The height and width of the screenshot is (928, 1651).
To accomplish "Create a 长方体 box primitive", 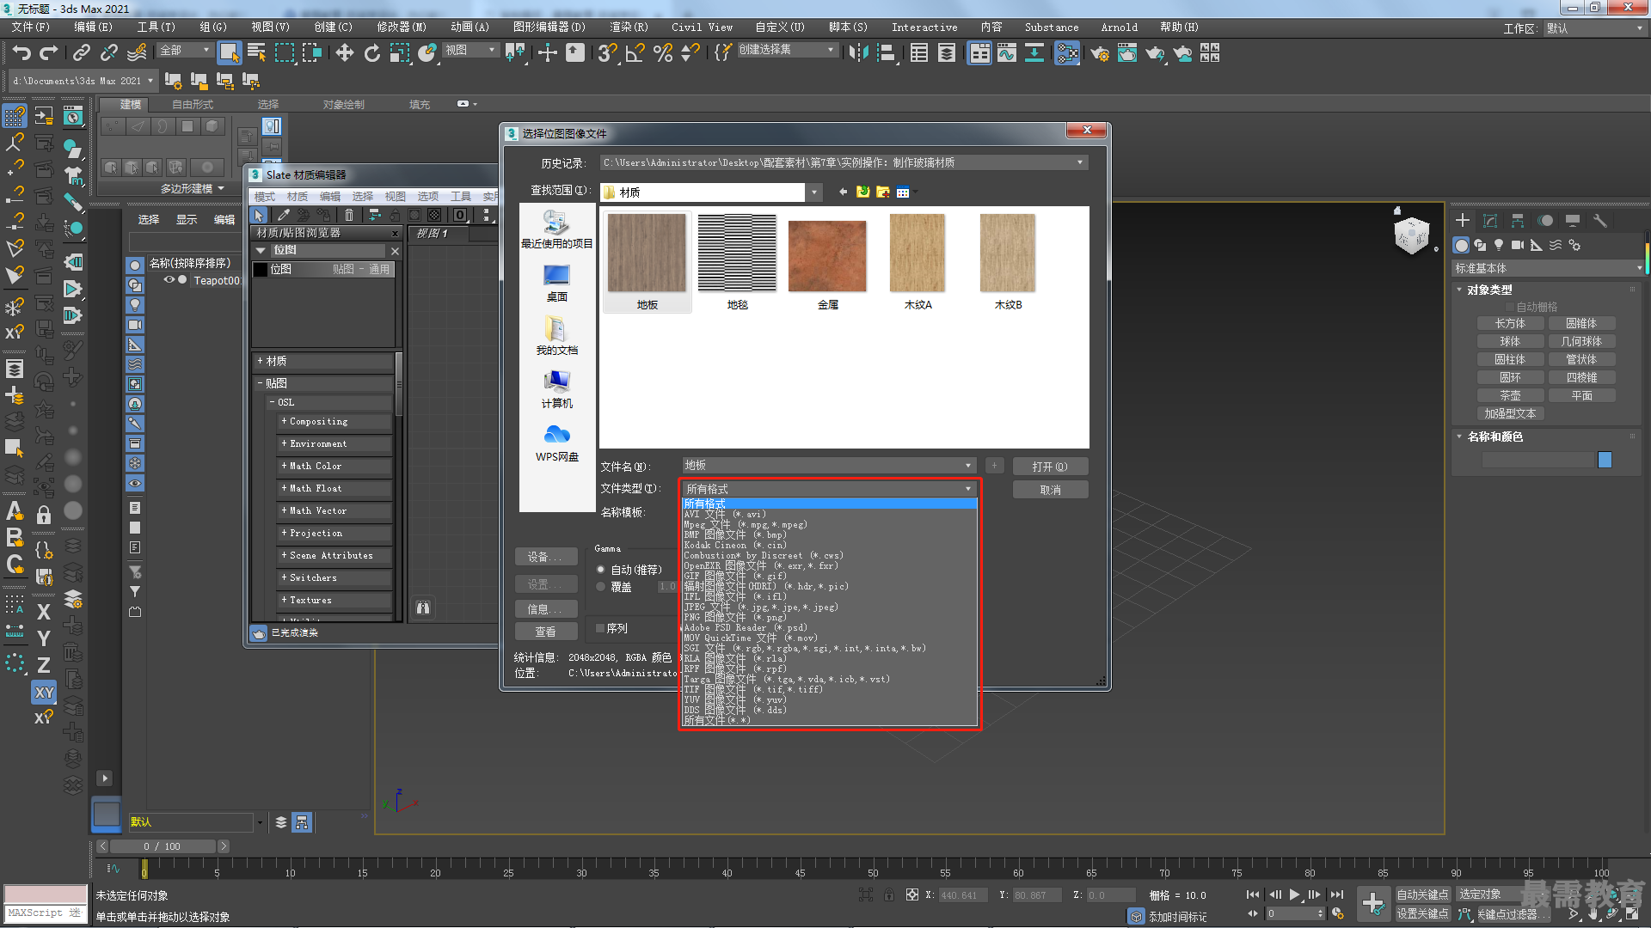I will pyautogui.click(x=1510, y=323).
